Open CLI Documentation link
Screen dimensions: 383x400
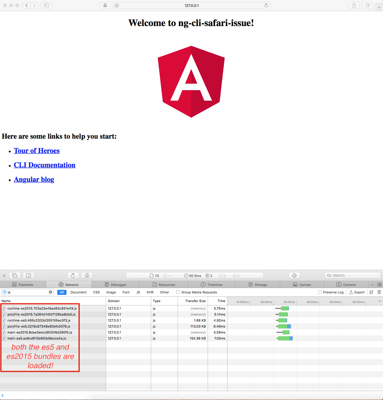click(x=45, y=165)
